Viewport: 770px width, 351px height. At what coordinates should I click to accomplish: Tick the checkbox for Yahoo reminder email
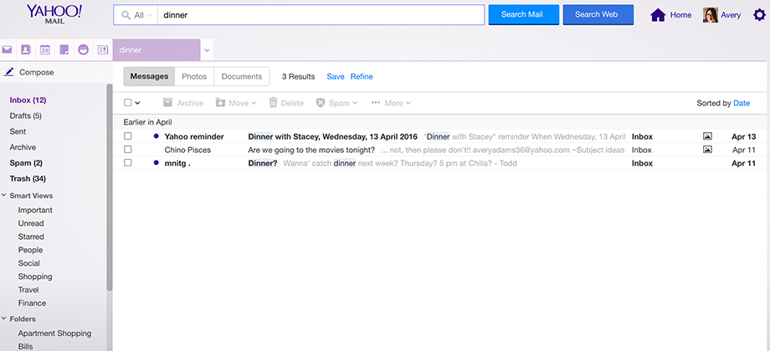click(128, 136)
